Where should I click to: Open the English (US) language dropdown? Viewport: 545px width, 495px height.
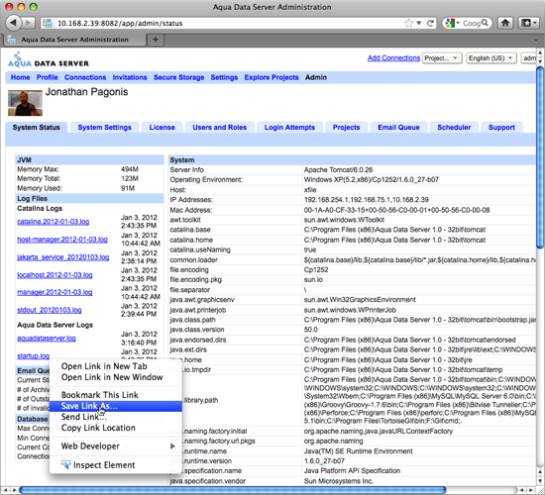(x=490, y=58)
